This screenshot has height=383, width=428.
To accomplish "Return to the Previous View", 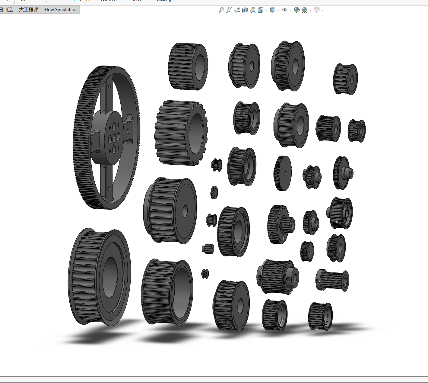I will (237, 10).
